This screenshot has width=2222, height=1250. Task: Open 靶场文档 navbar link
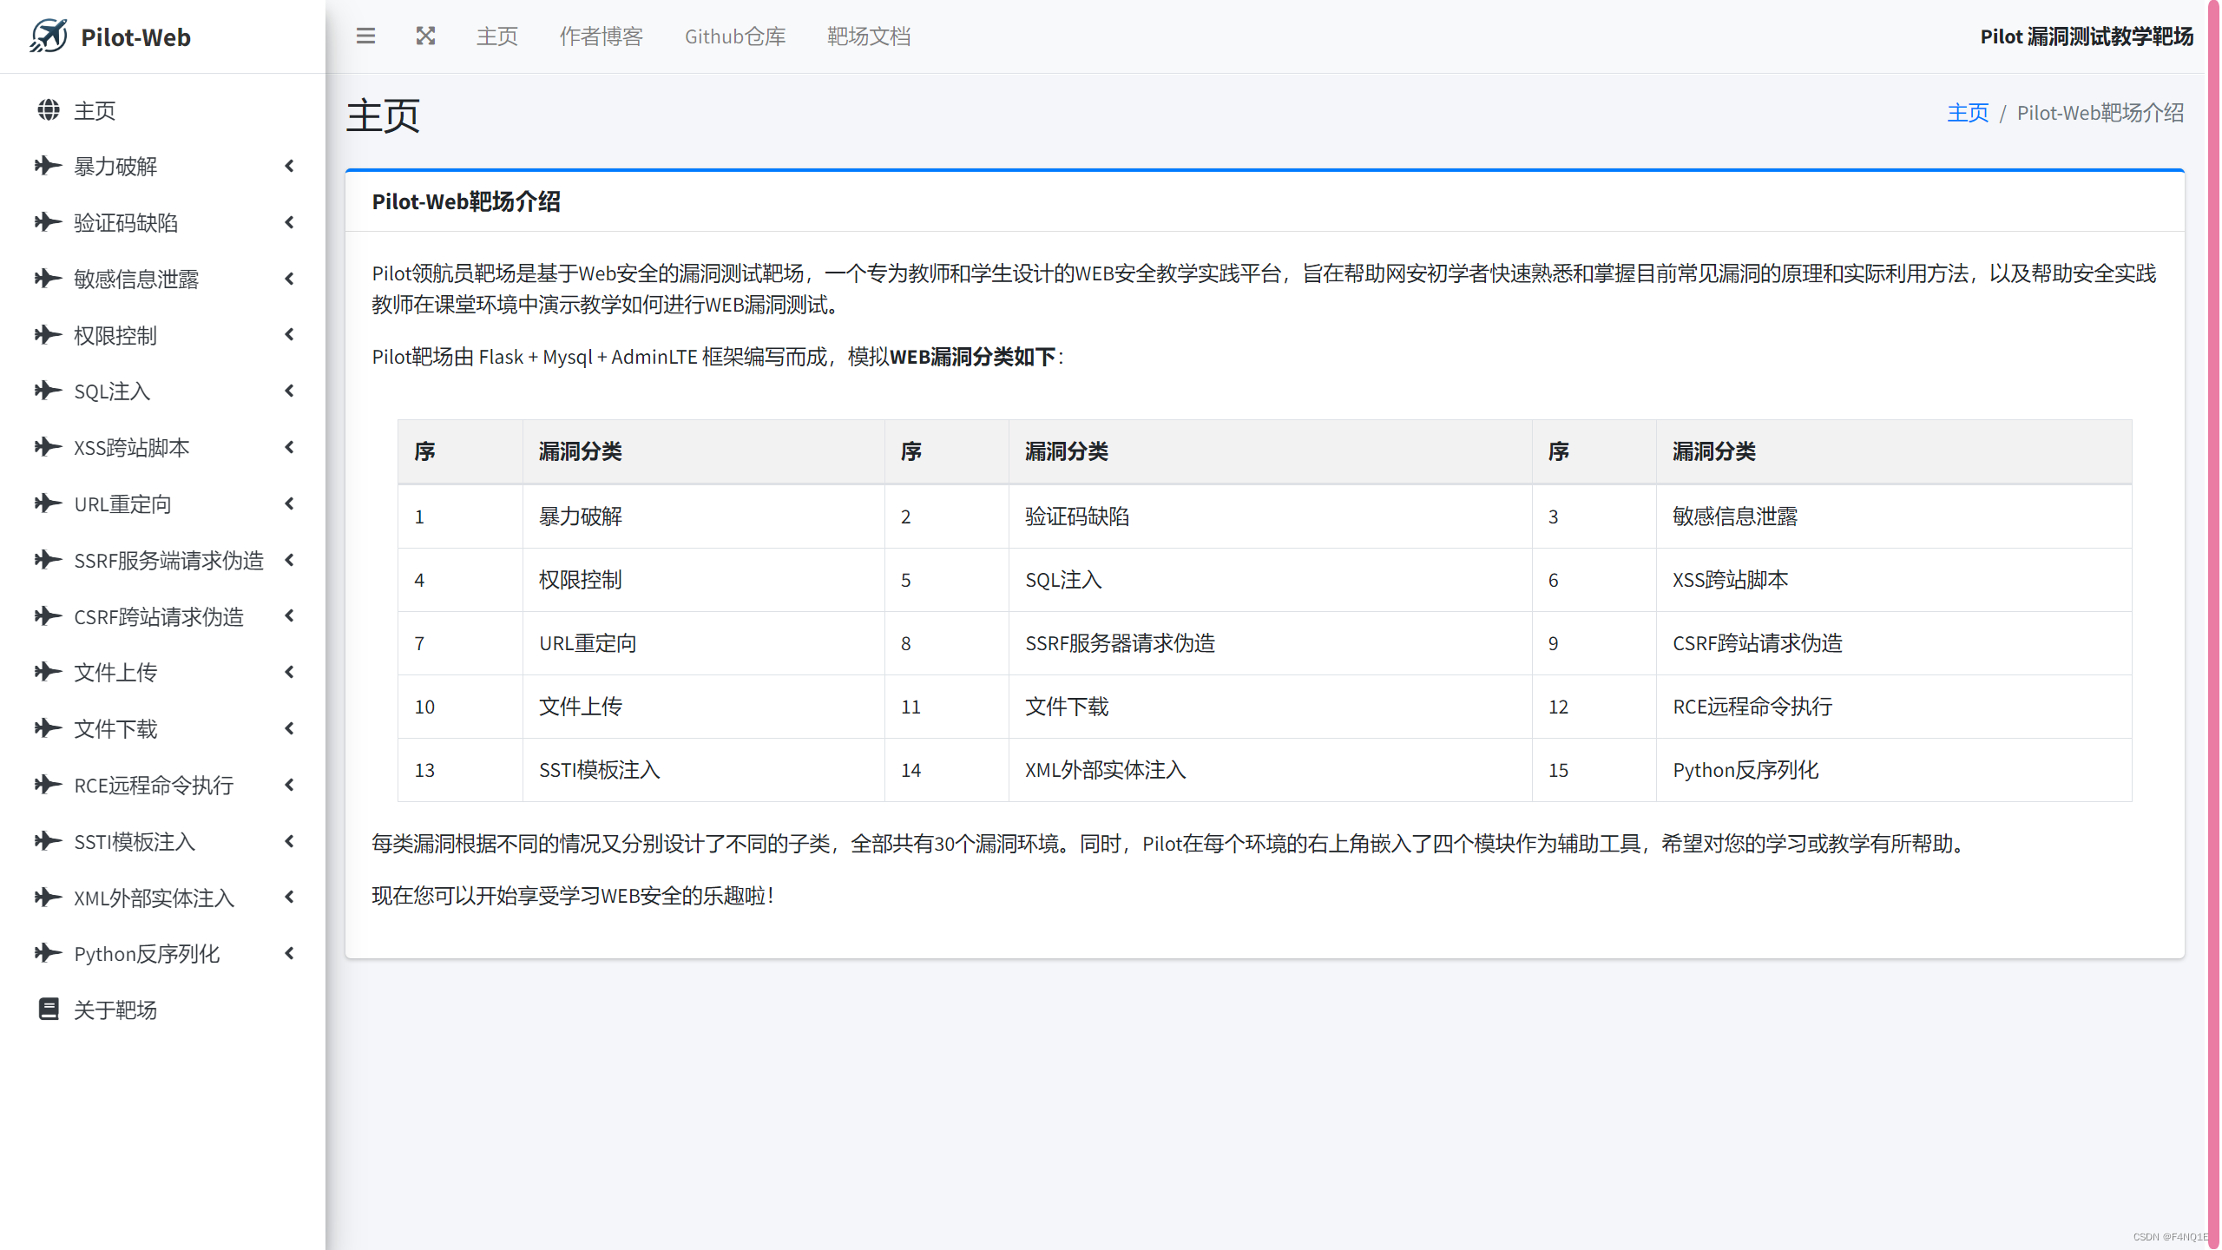click(x=869, y=36)
